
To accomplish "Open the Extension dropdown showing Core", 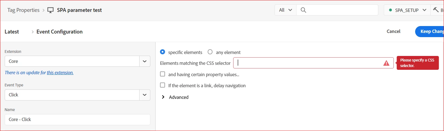I will tap(144, 61).
